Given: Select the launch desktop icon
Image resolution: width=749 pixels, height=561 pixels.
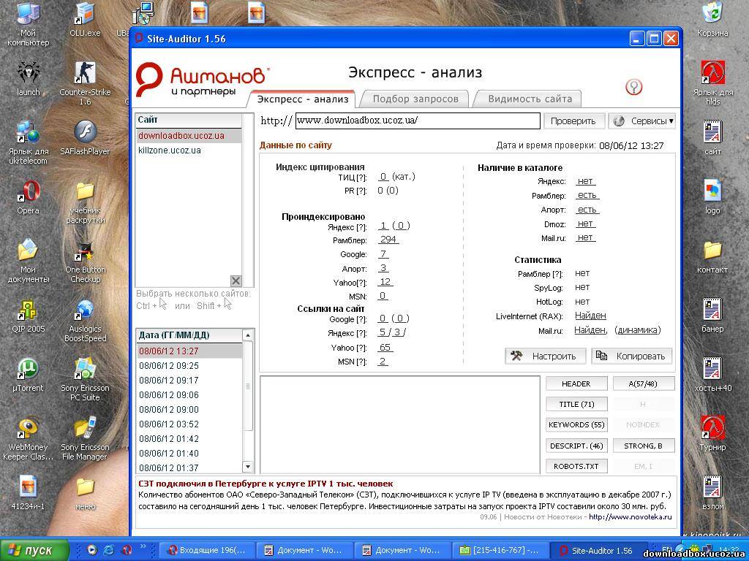Looking at the screenshot, I should pyautogui.click(x=29, y=79).
